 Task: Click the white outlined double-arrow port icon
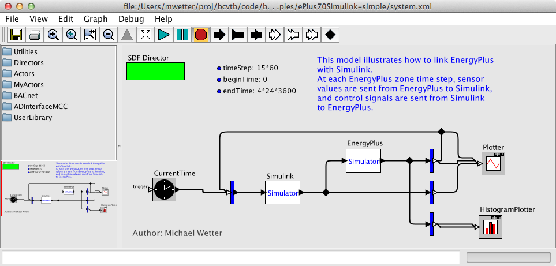click(274, 35)
